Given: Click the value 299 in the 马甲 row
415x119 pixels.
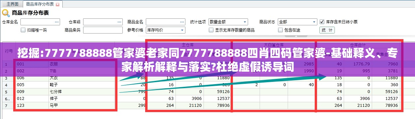Looking at the screenshot, I should point(142,105).
